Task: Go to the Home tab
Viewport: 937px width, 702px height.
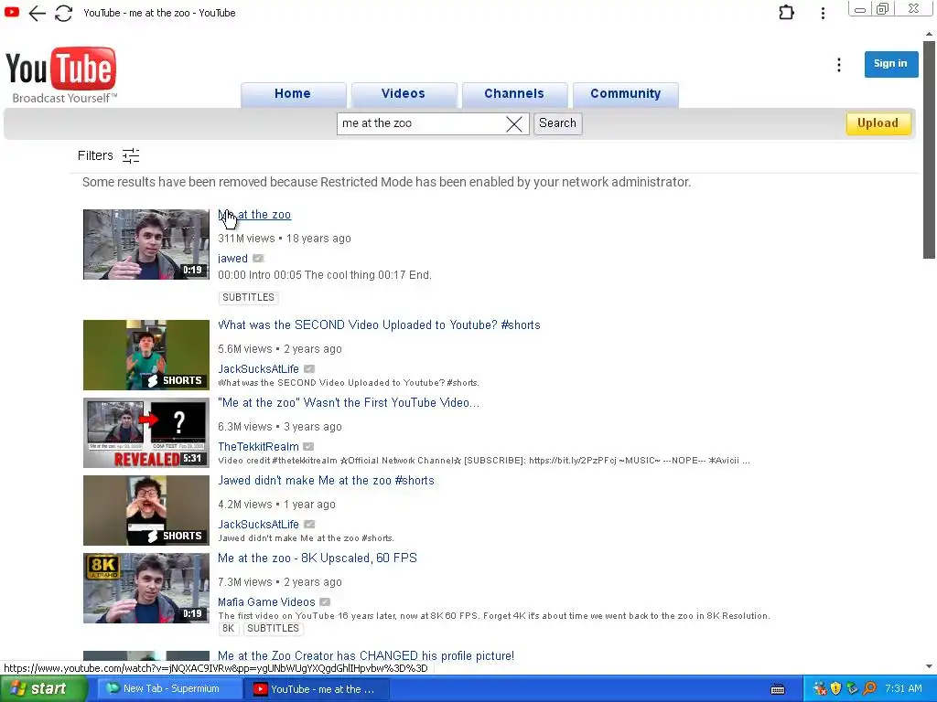Action: (x=293, y=94)
